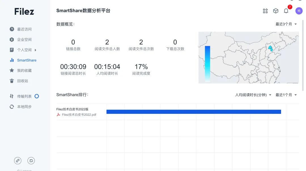
Task: Click the link icon at bottom of sidebar
Action: point(18,161)
